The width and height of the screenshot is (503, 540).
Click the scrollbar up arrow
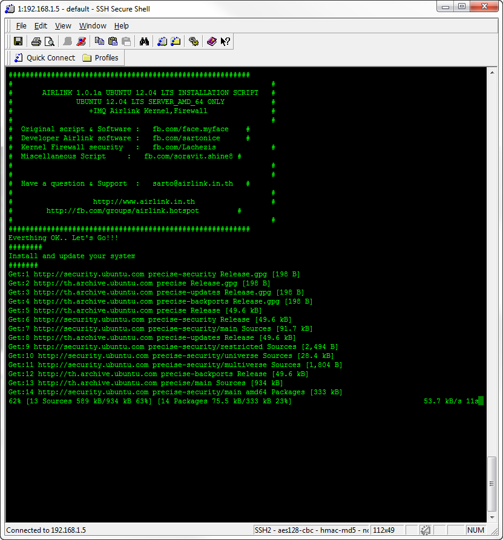(492, 73)
